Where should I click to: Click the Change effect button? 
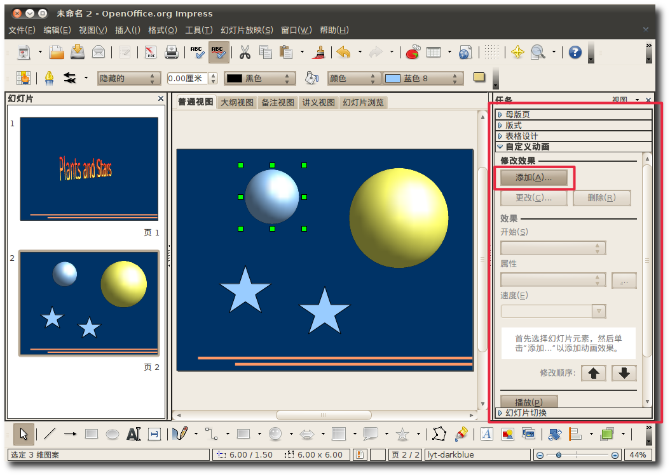click(534, 198)
